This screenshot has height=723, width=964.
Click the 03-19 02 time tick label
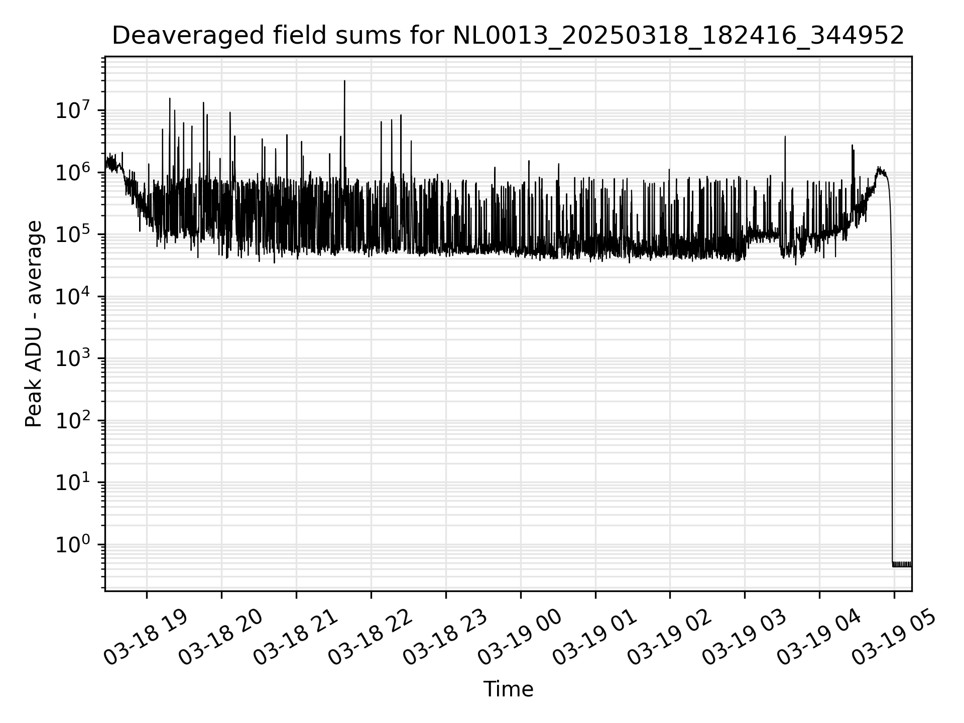point(669,637)
